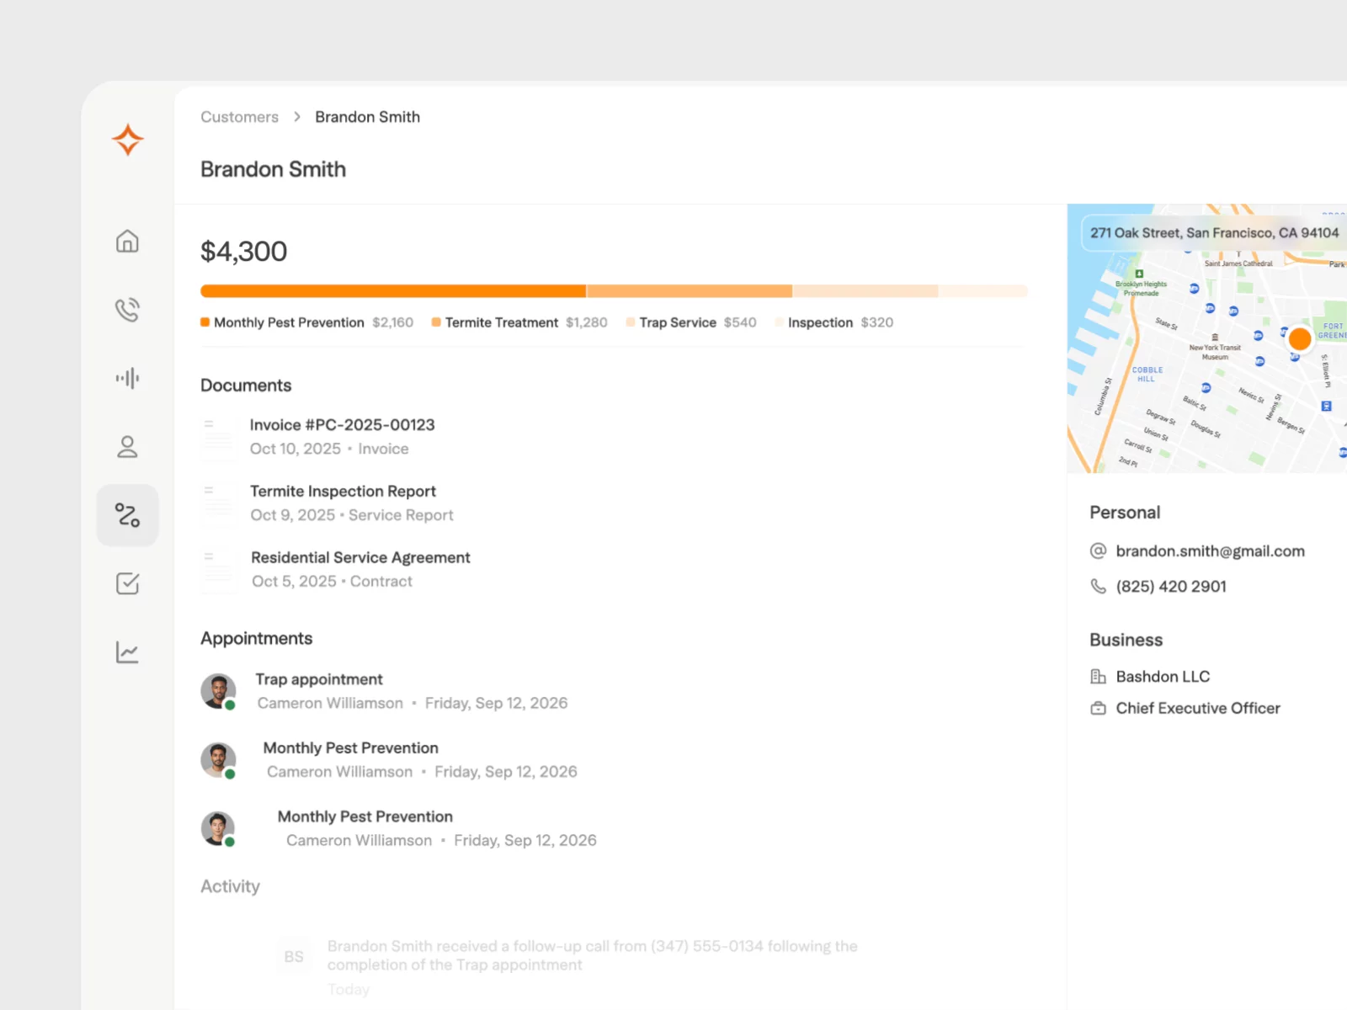Click the BS initials activity avatar
1347x1010 pixels.
[294, 957]
